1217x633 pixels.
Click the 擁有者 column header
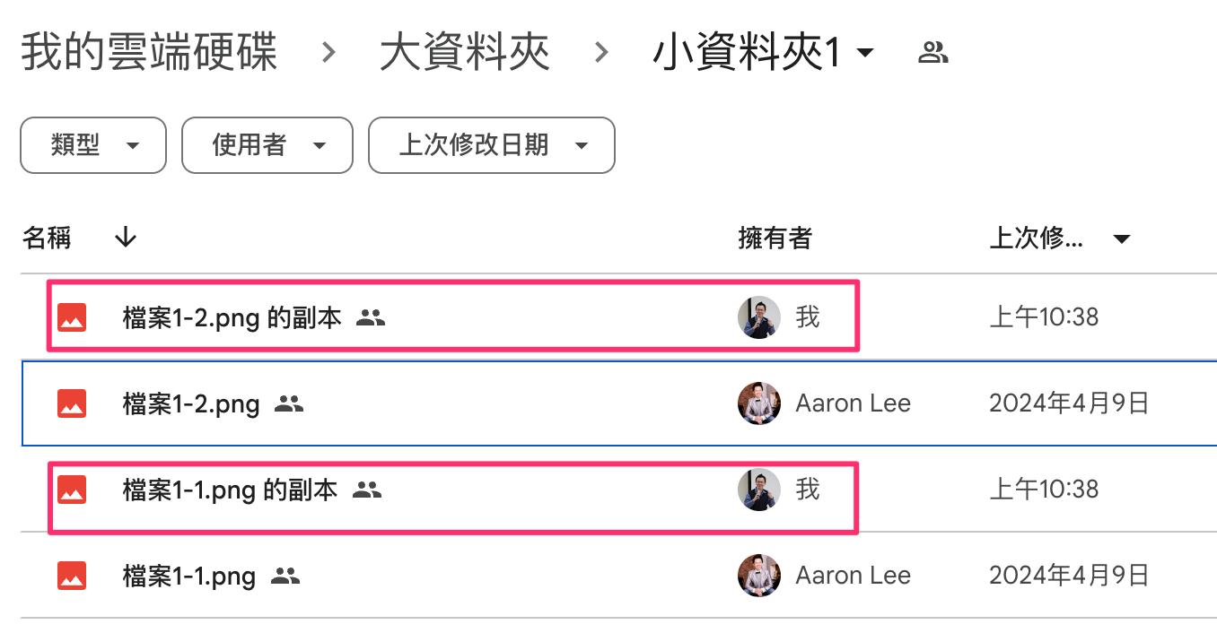[x=775, y=238]
